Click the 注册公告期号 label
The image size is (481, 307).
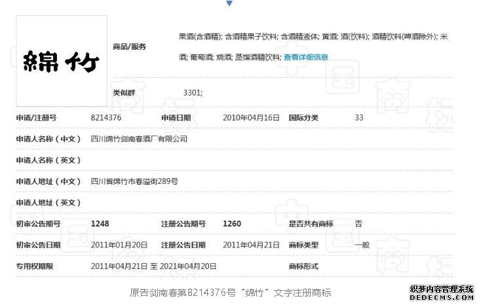point(183,224)
